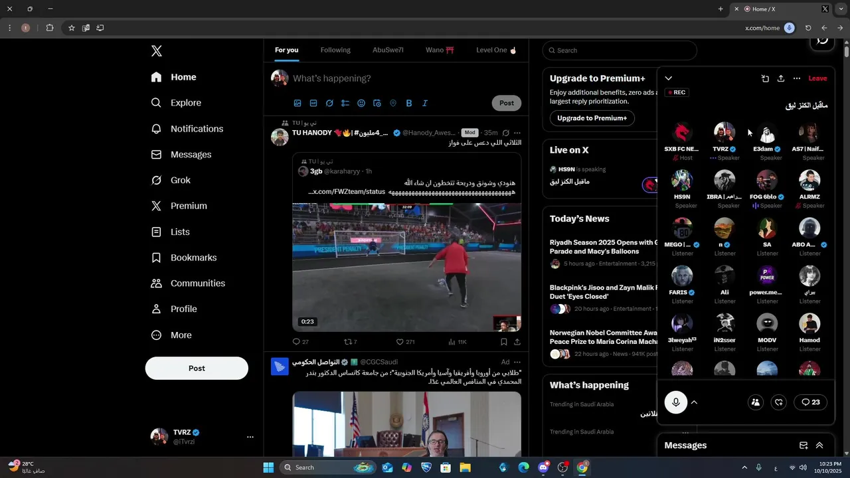Open Notifications in the left sidebar
The width and height of the screenshot is (850, 478).
[187, 129]
